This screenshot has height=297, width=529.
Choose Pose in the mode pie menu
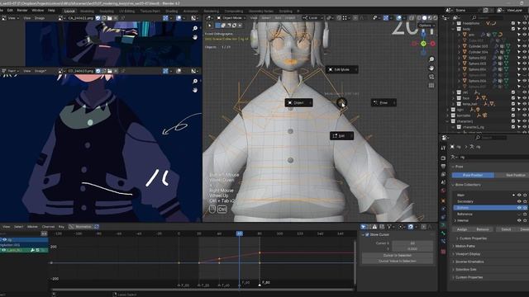point(384,102)
